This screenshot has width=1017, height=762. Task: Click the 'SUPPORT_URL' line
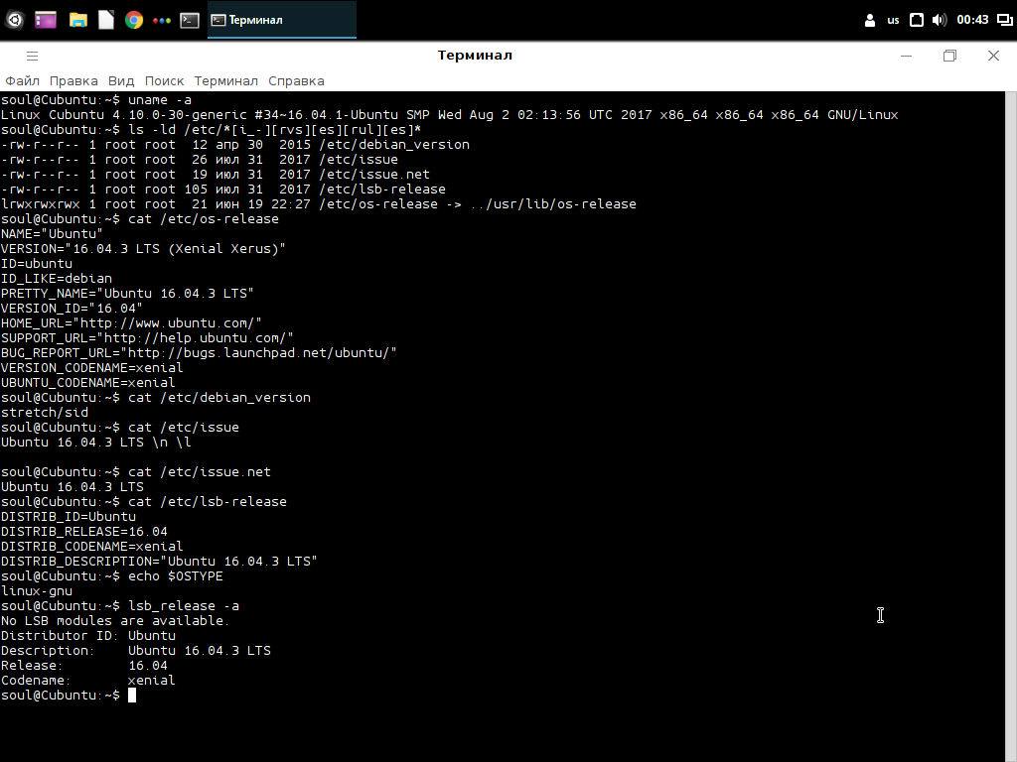point(147,338)
